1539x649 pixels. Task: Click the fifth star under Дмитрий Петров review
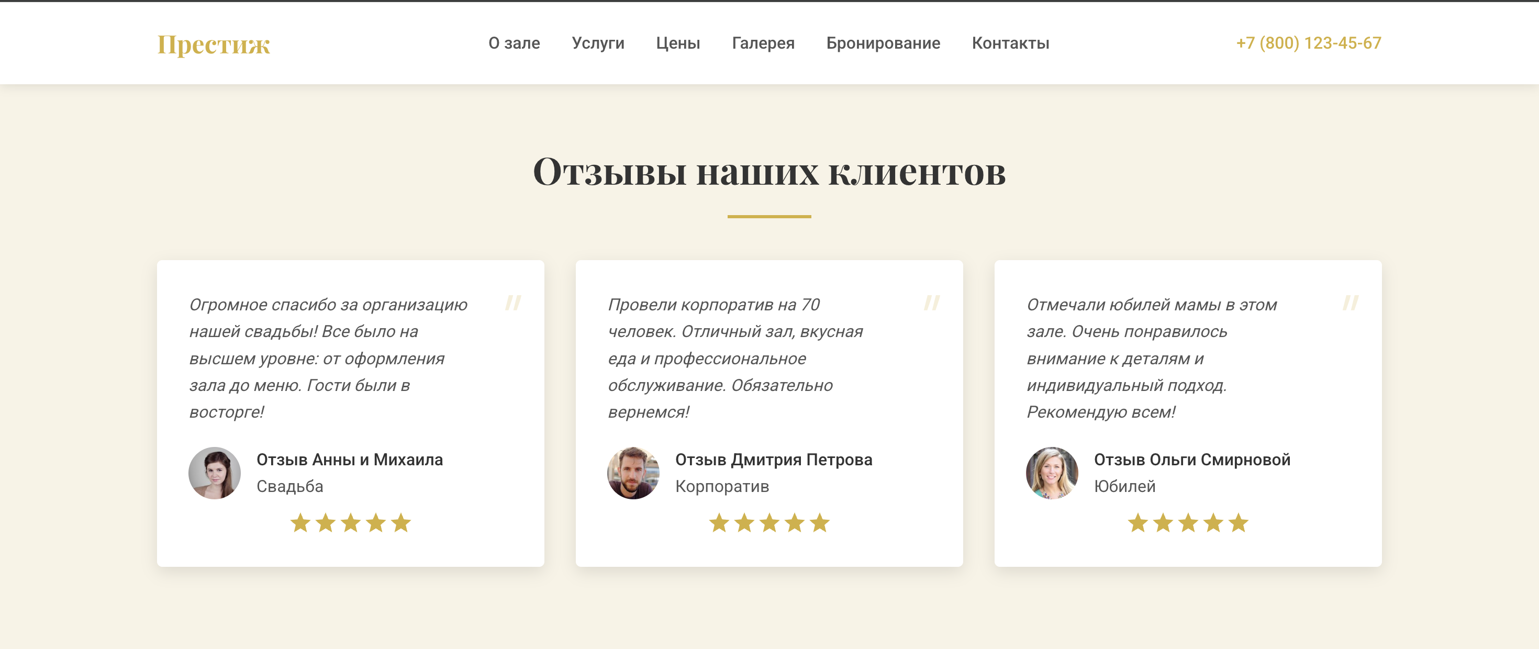point(820,523)
